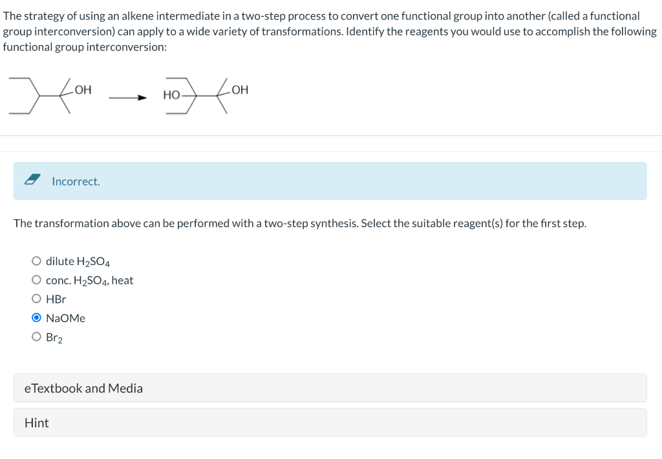Open the Hint panel

click(x=330, y=422)
